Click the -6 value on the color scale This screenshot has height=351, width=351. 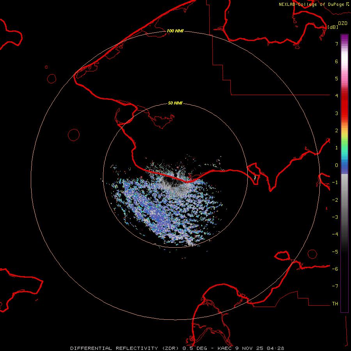click(335, 269)
